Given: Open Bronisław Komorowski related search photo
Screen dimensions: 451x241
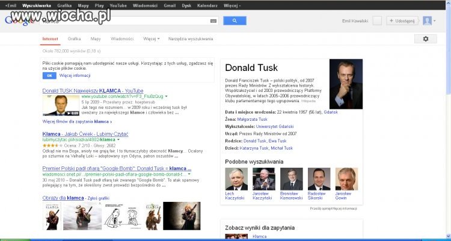Looking at the screenshot, I should [292, 179].
